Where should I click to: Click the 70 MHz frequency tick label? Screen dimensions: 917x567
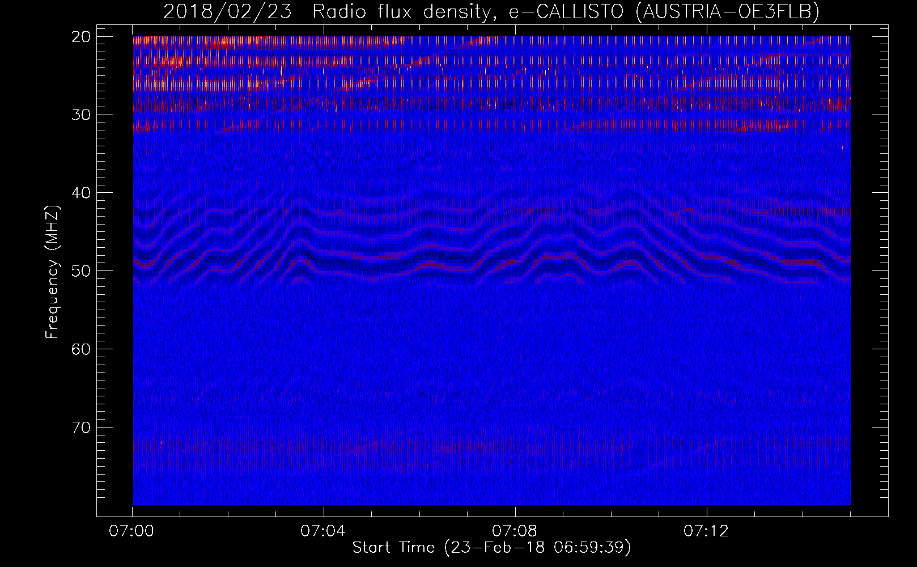coord(82,428)
